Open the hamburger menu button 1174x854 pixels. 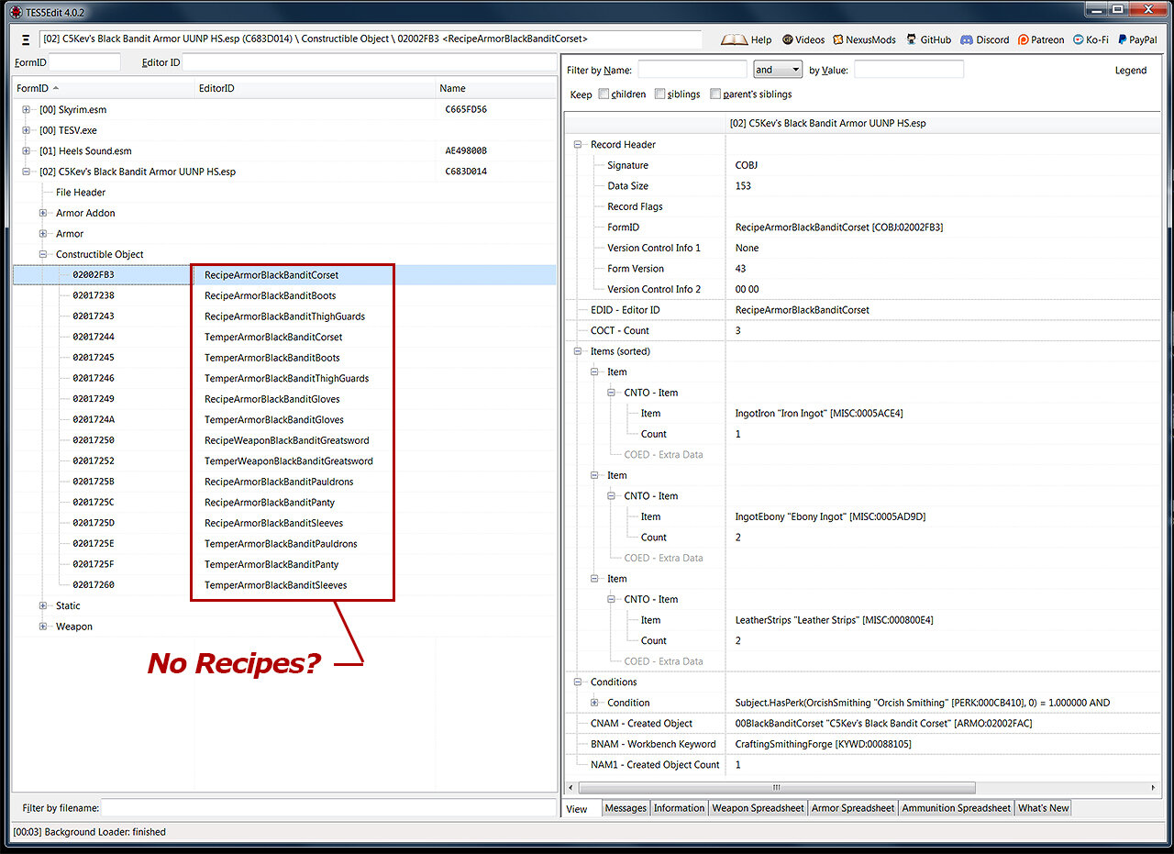click(x=24, y=39)
